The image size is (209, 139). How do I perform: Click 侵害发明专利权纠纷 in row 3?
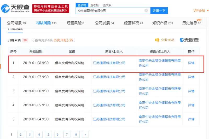click(x=69, y=91)
